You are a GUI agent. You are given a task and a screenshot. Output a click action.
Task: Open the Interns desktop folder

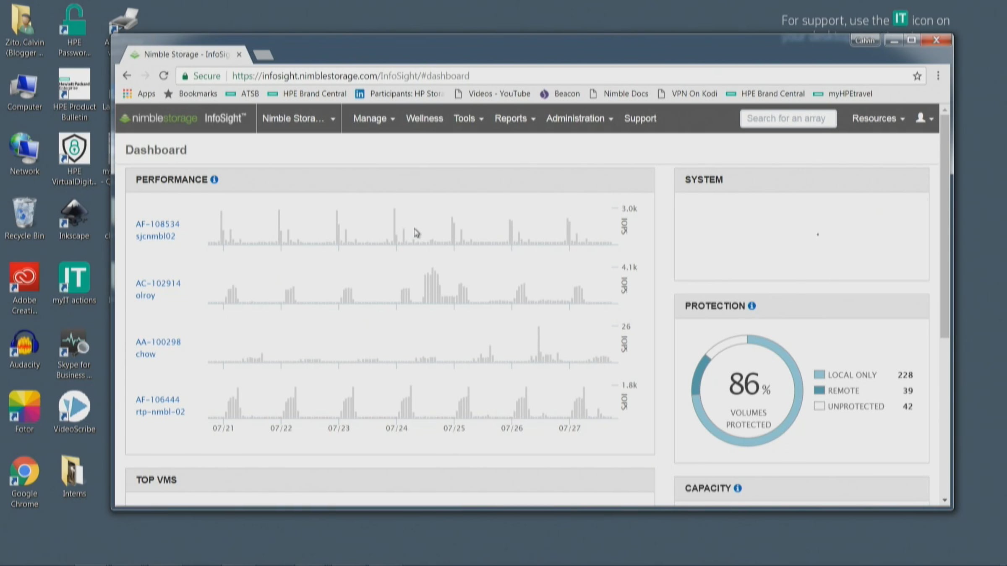click(x=74, y=476)
